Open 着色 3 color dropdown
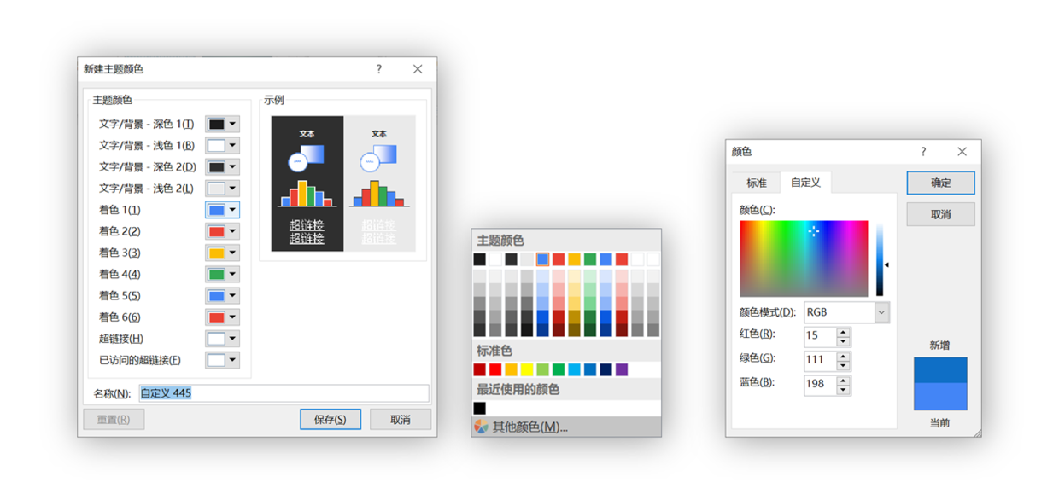This screenshot has height=494, width=1059. (x=222, y=253)
